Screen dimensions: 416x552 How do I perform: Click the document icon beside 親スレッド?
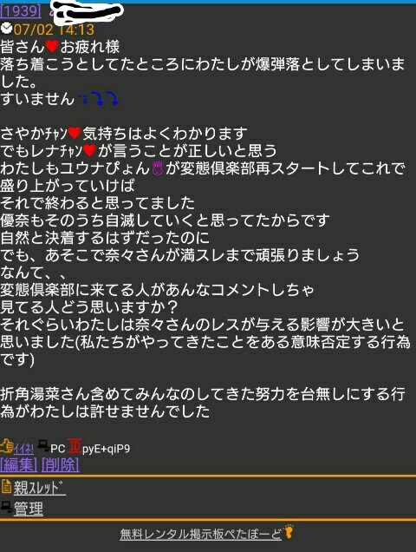coord(6,486)
